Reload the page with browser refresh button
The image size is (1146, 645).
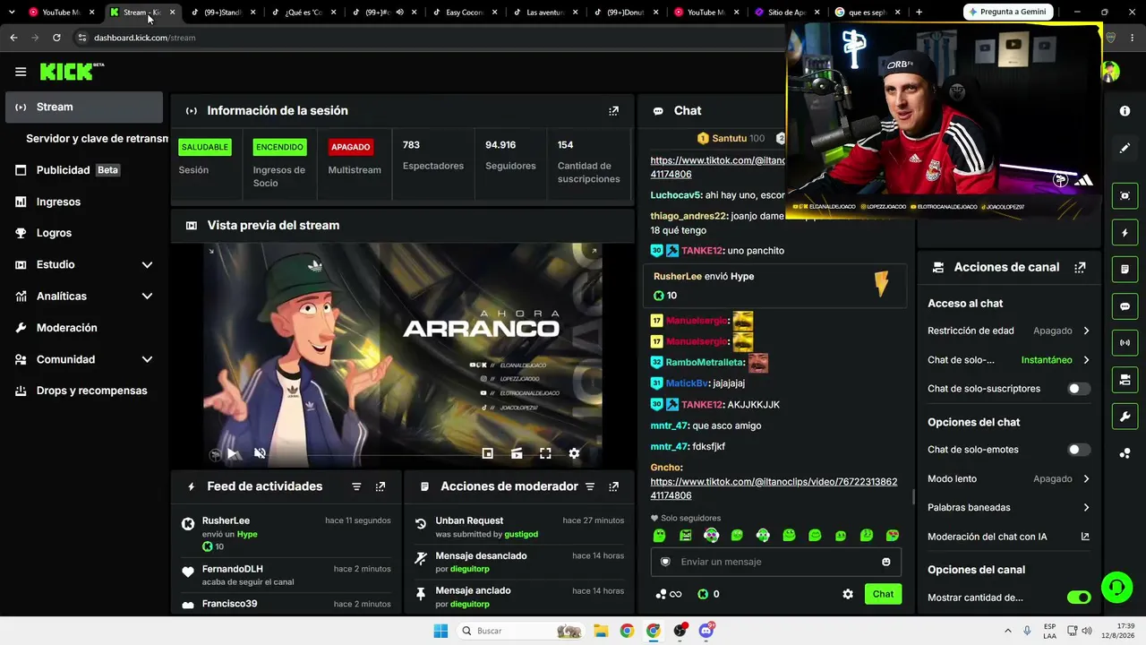click(56, 38)
